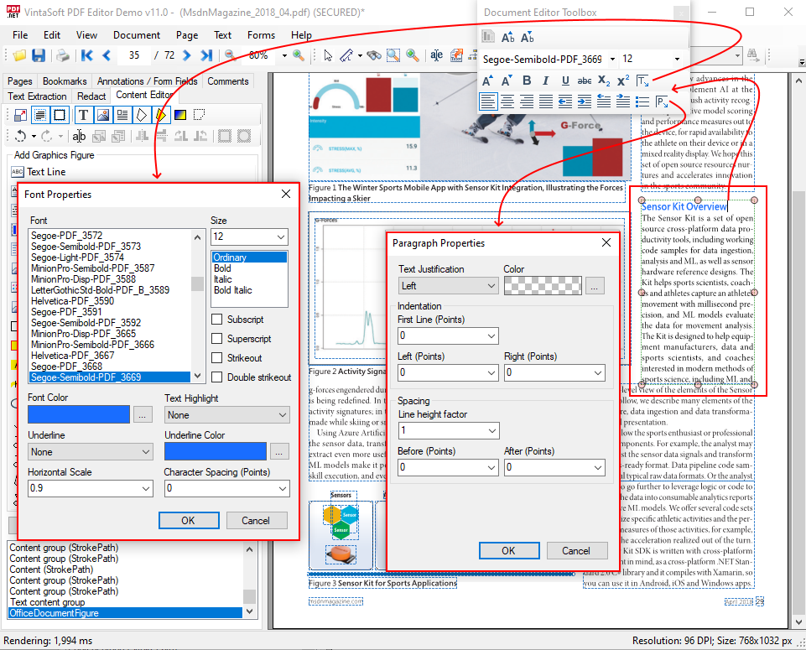Select the add image figure tool
The image size is (806, 650).
click(x=103, y=115)
